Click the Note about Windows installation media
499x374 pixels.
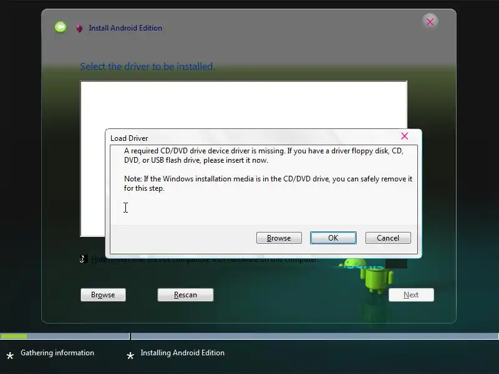(x=268, y=183)
